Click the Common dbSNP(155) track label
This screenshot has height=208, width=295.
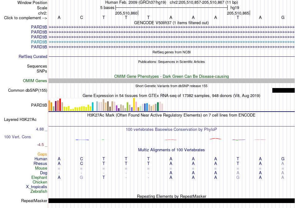click(x=28, y=90)
